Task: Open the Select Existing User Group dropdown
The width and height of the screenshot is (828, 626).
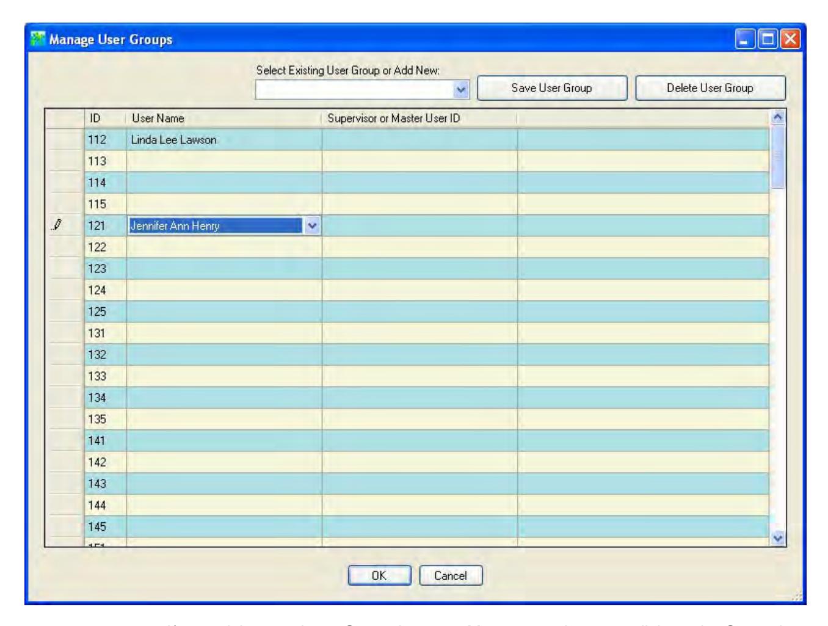Action: point(461,89)
